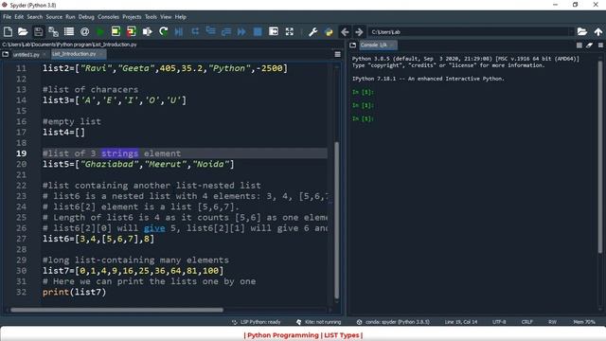The image size is (606, 341).
Task: Click Line 19, Col 14 status indicator
Action: pos(461,322)
